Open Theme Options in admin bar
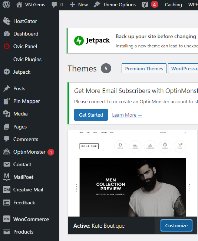The height and width of the screenshot is (241, 198). pos(119,5)
